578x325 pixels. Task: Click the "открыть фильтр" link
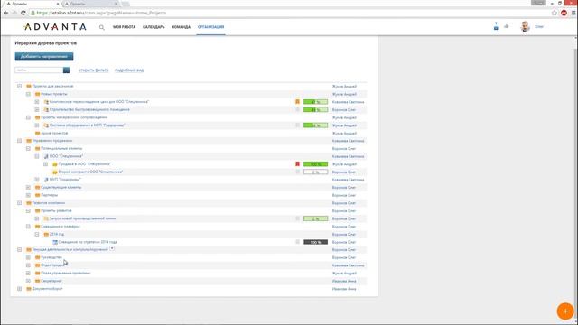tap(94, 70)
